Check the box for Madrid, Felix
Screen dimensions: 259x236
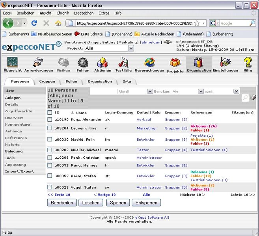[x=50, y=139]
